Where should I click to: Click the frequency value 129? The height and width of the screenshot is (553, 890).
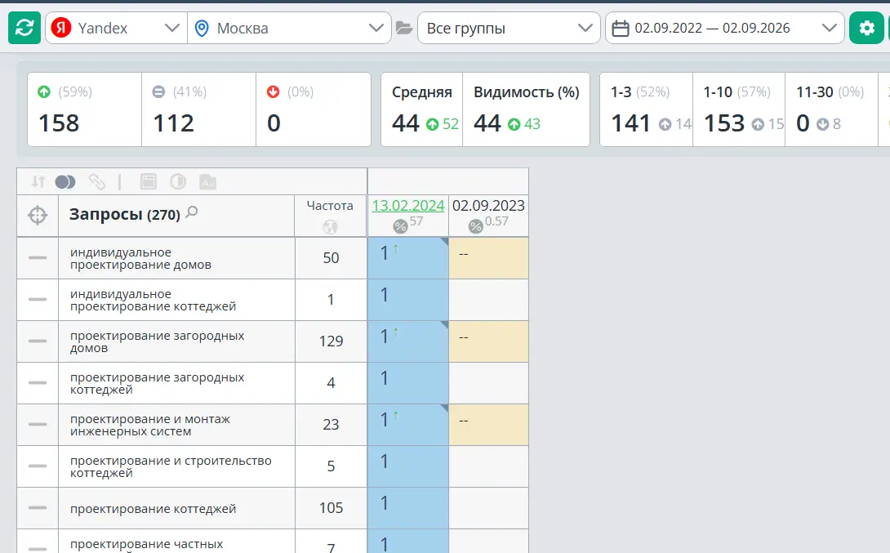tap(331, 341)
